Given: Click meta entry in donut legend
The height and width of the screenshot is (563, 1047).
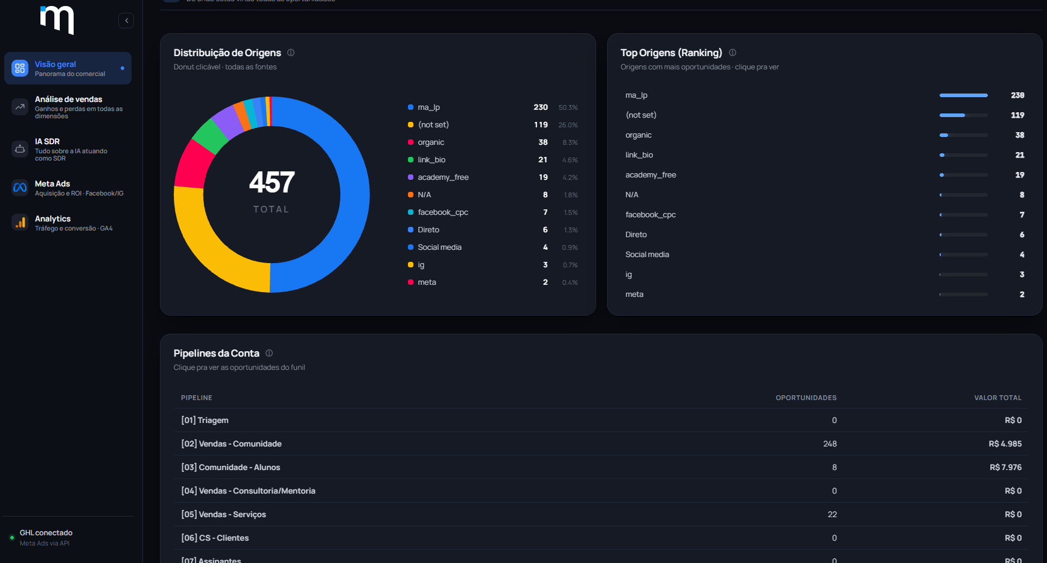Looking at the screenshot, I should pos(493,282).
